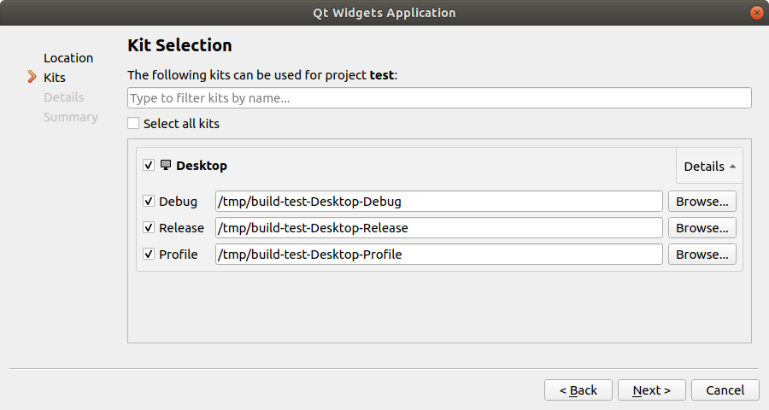Collapse the Desktop kit Details section
769x410 pixels.
click(709, 167)
